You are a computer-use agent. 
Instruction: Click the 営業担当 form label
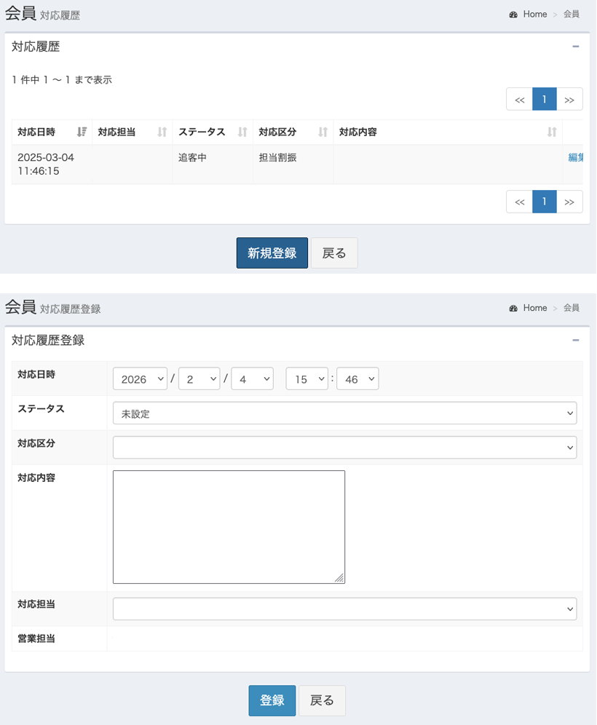click(36, 638)
